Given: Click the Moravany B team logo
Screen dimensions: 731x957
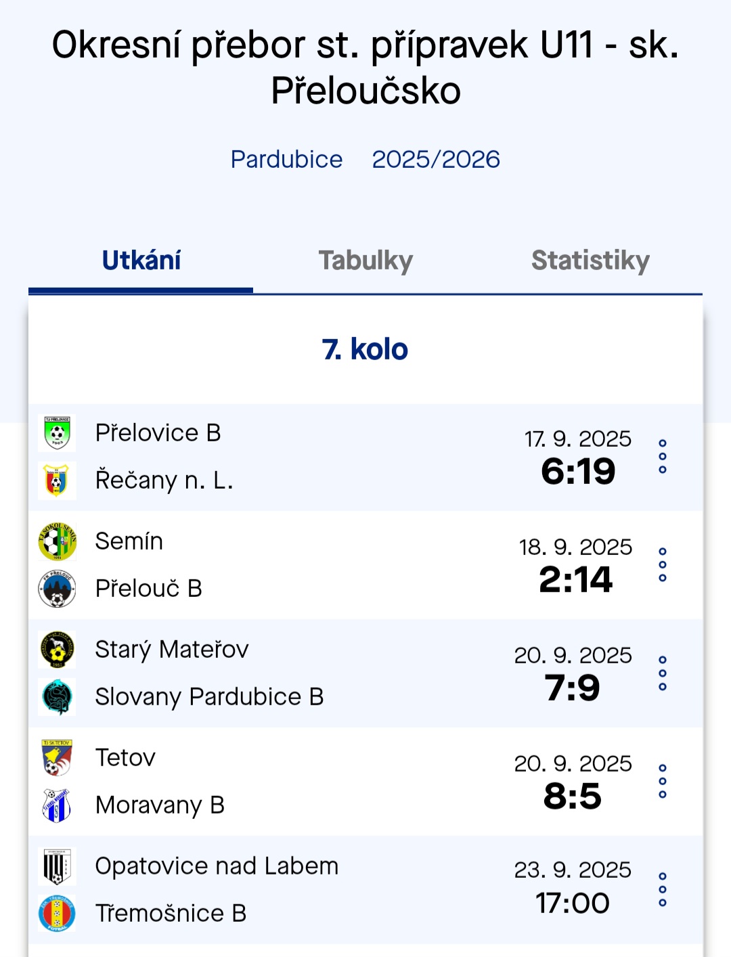Looking at the screenshot, I should 57,805.
